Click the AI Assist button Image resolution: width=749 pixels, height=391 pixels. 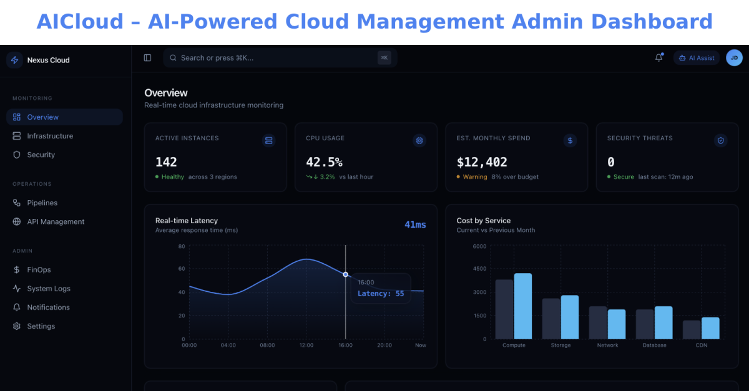697,58
